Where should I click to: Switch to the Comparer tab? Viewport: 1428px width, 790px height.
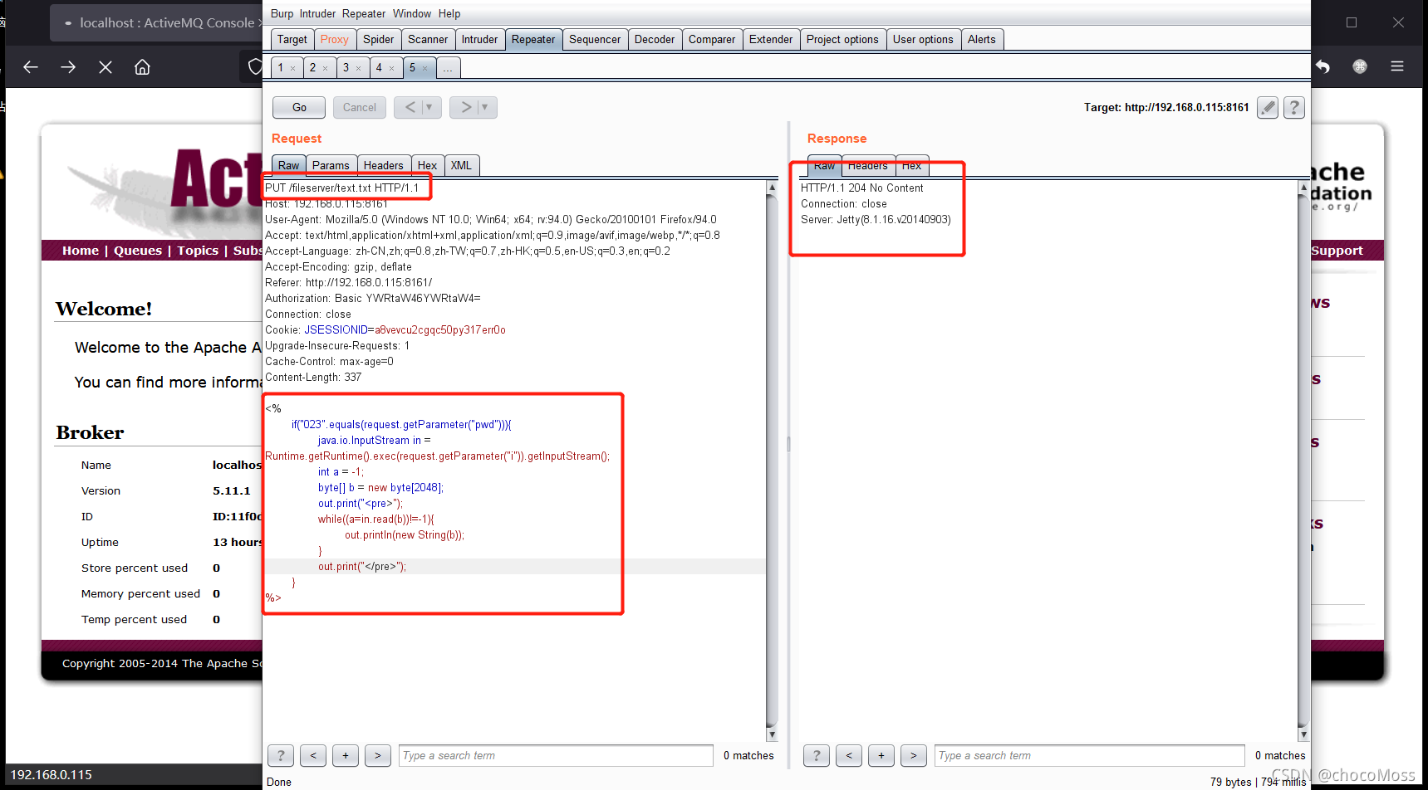(712, 39)
